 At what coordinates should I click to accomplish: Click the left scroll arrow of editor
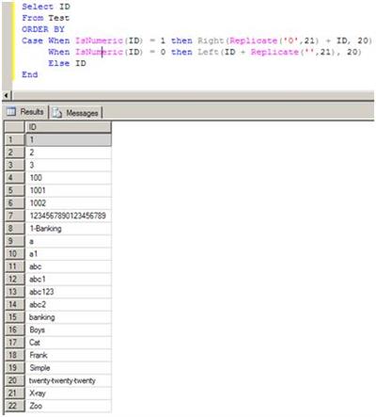coord(6,95)
